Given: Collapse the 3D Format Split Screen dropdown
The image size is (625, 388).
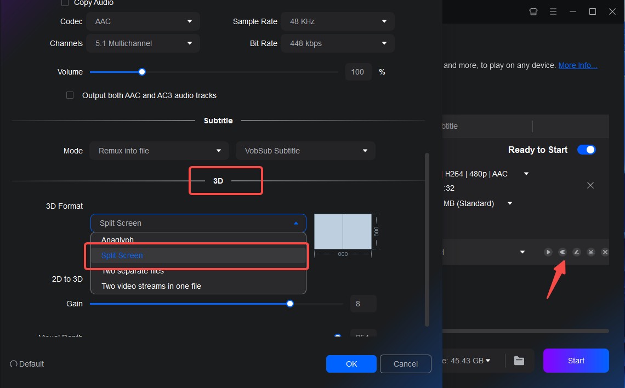Looking at the screenshot, I should click(x=198, y=223).
